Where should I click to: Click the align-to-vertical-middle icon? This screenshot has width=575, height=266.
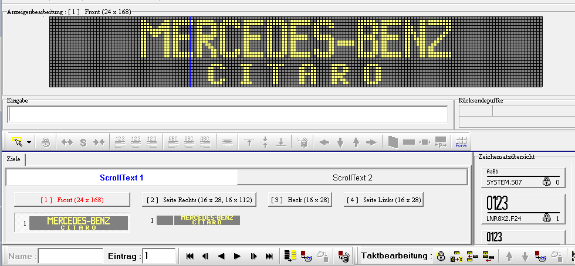pos(265,142)
